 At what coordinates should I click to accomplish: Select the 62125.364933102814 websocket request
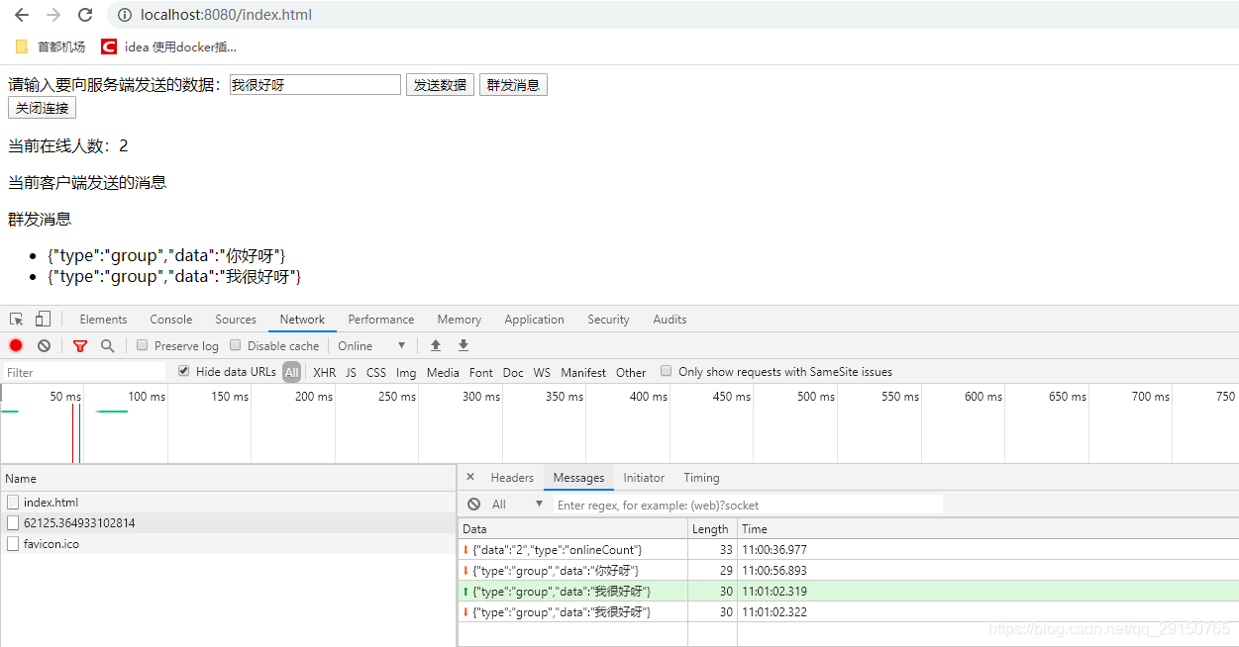tap(228, 522)
